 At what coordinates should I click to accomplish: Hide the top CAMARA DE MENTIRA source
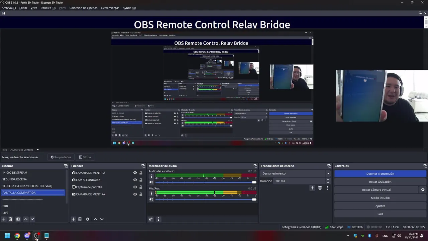point(135,173)
